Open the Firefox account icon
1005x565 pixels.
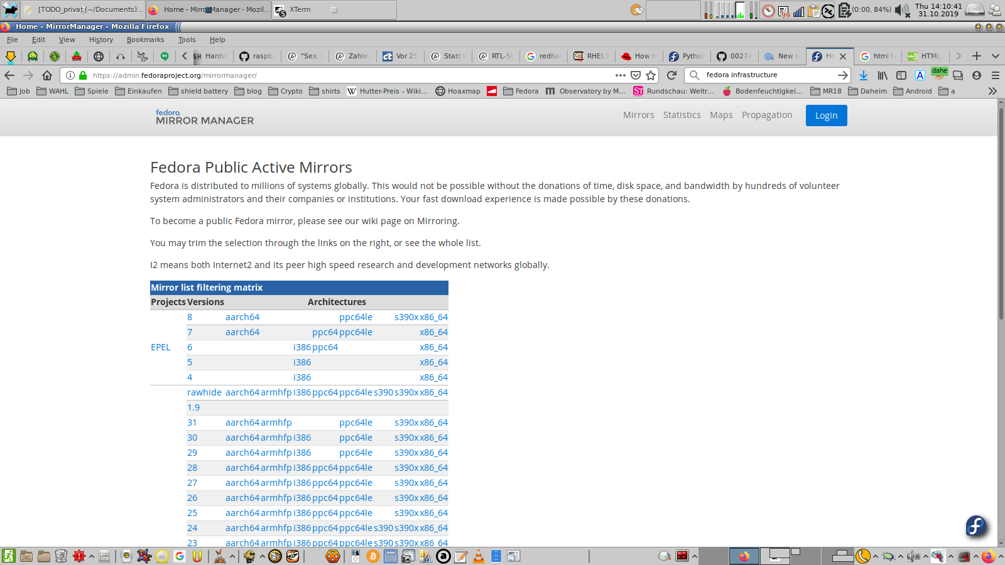[977, 75]
